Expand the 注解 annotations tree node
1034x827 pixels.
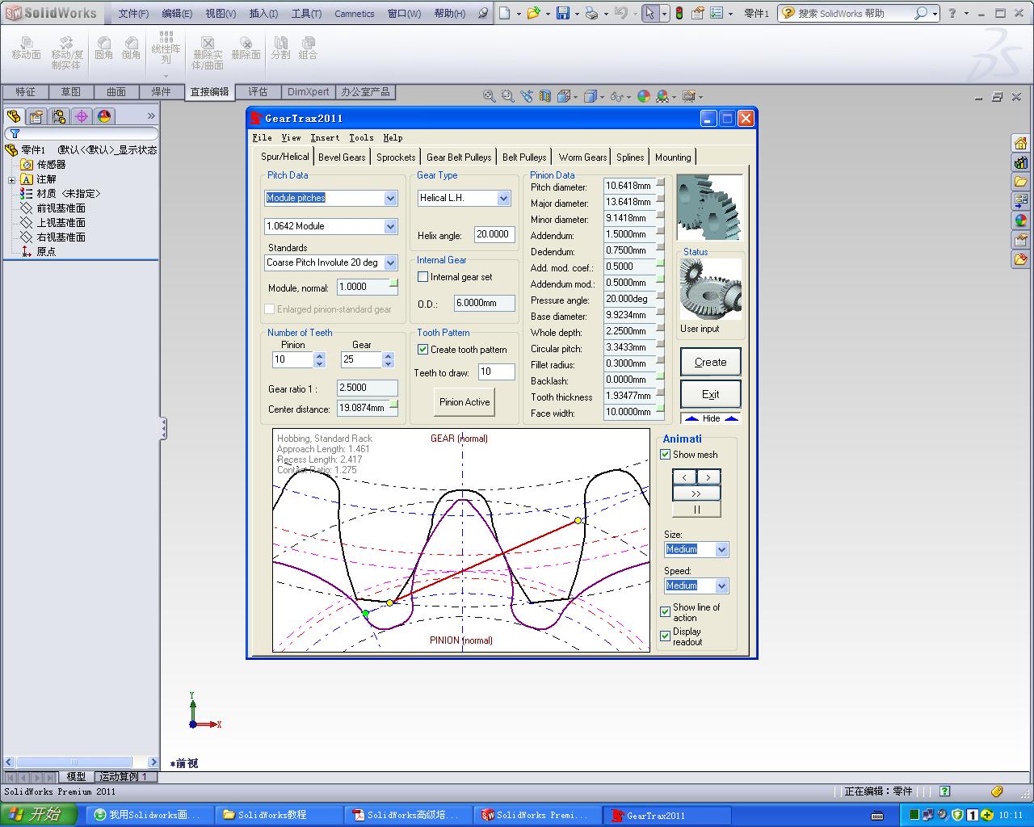[11, 179]
